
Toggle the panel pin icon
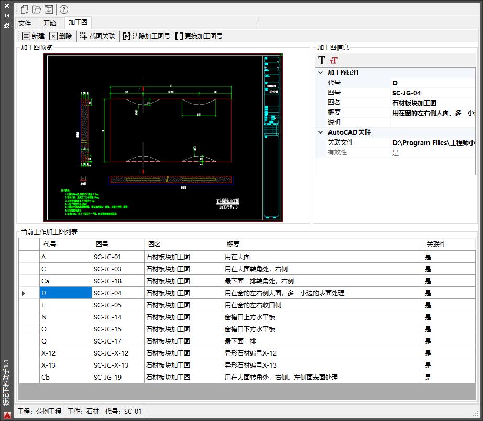tap(7, 16)
